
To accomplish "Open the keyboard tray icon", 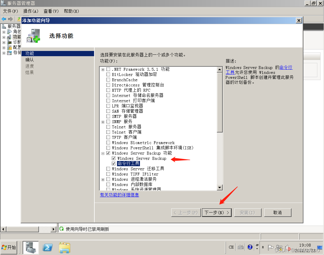I will [240, 247].
